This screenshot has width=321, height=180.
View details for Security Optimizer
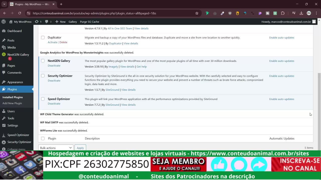pyautogui.click(x=128, y=90)
